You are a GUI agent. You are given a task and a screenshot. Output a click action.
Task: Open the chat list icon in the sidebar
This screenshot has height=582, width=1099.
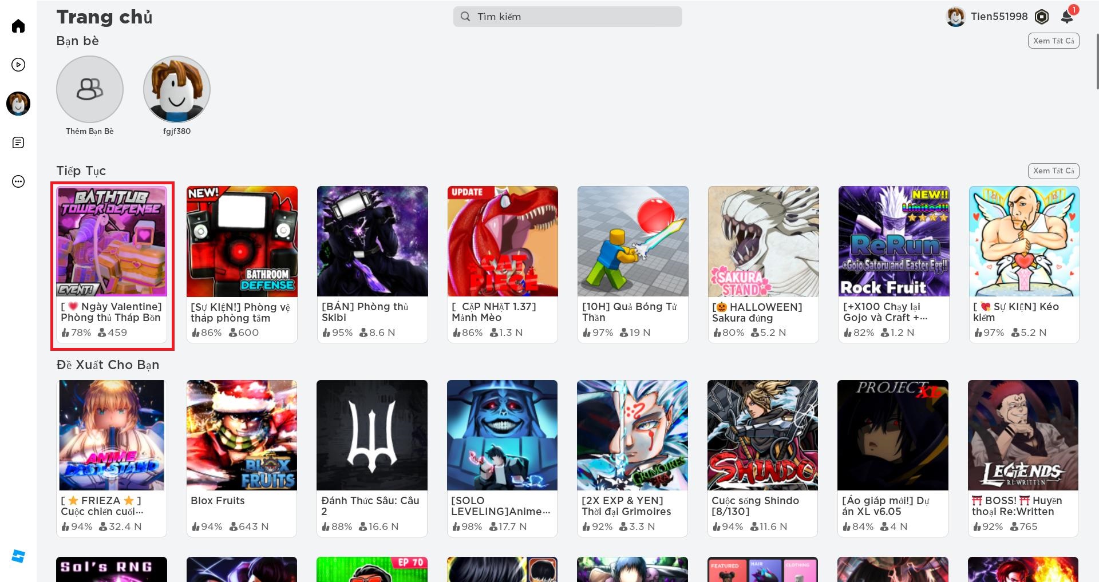coord(18,142)
